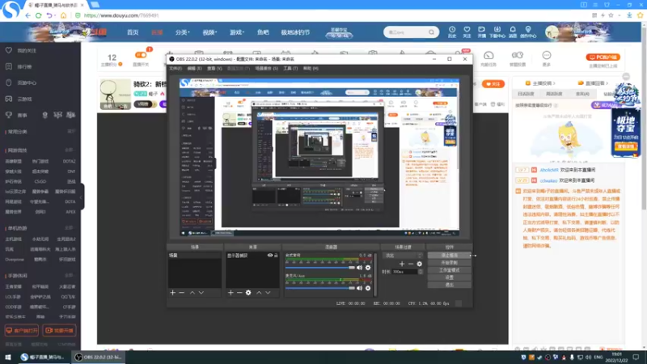Viewport: 647px width, 364px height.
Task: Remove the selected scene with the minus icon
Action: [181, 293]
